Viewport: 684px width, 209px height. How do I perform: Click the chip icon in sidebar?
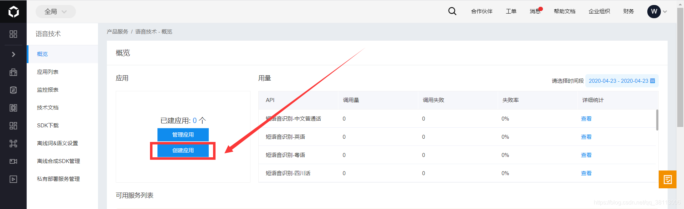coord(13,108)
